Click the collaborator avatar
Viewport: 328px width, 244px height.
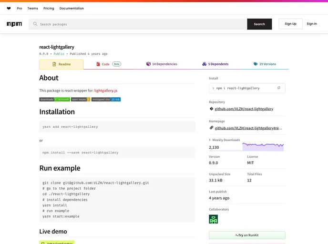(x=213, y=219)
